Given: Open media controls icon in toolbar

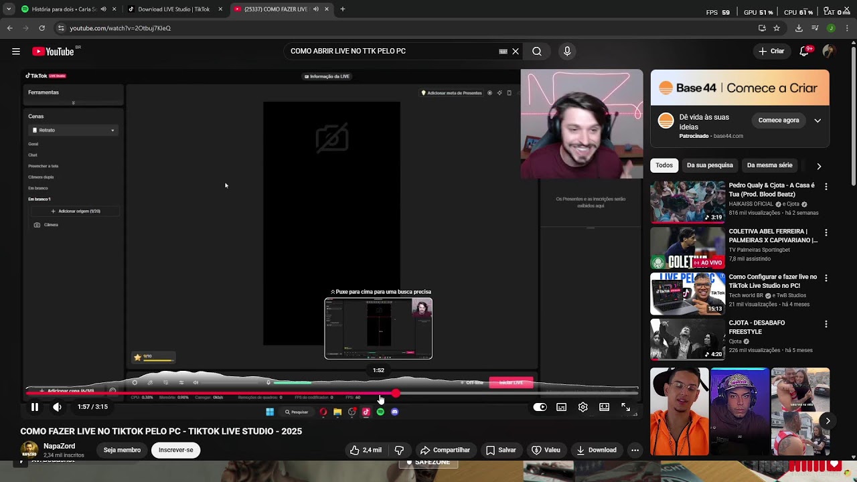Looking at the screenshot, I should [815, 28].
